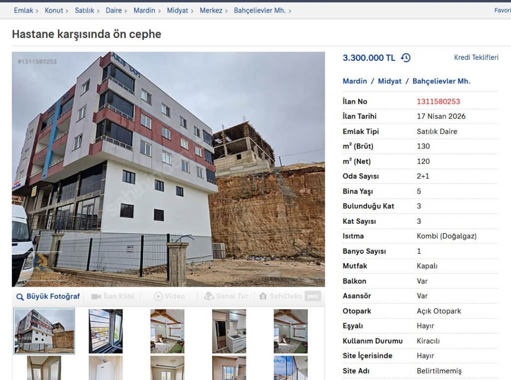511x380 pixels.
Task: Click the price history clock icon
Action: (x=406, y=58)
